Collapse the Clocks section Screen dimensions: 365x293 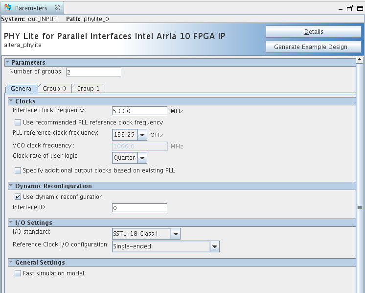point(11,101)
